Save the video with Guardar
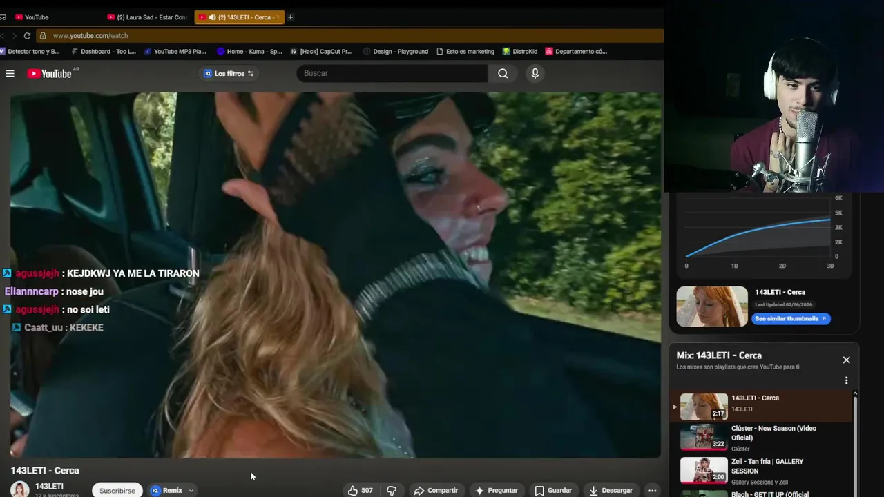The image size is (884, 497). click(553, 490)
